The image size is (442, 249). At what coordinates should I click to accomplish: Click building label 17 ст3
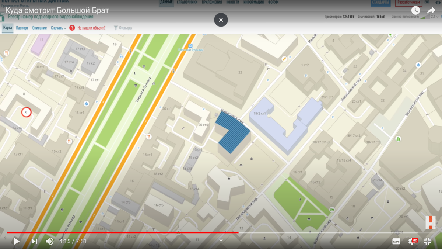point(80,49)
